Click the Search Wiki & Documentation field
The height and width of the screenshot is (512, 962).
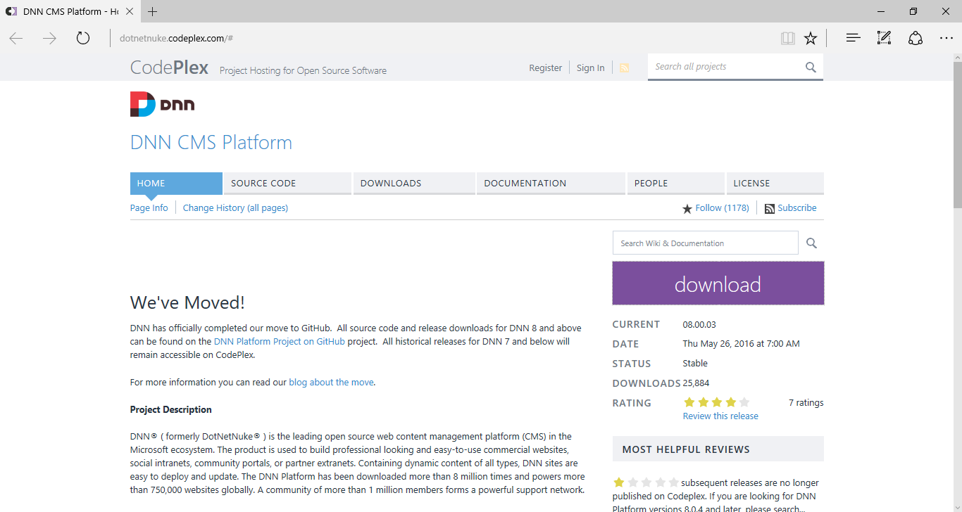pyautogui.click(x=705, y=243)
